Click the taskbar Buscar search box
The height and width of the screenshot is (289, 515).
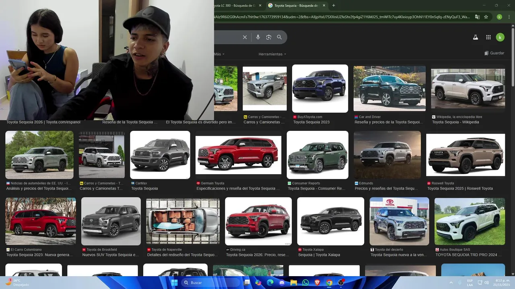(210, 283)
